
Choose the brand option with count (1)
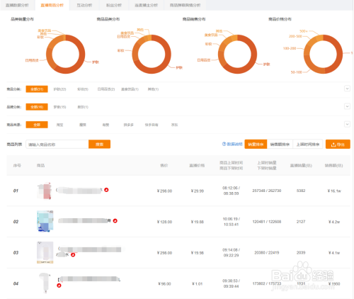coord(83,107)
